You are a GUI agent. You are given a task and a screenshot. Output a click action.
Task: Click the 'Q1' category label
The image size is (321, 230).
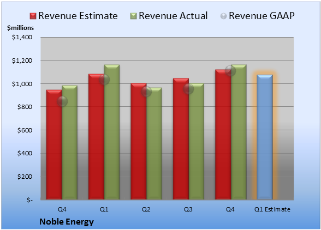tap(104, 209)
